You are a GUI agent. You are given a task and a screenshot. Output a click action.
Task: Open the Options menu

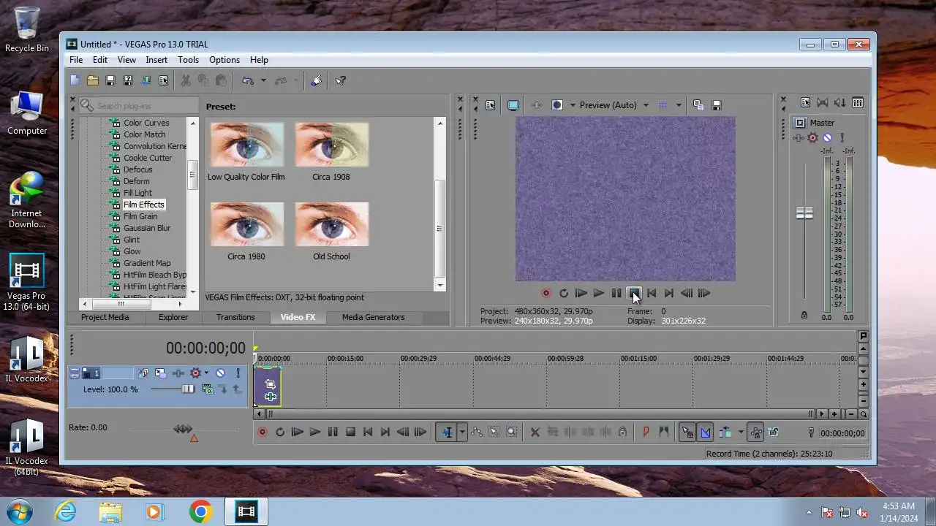(x=224, y=60)
